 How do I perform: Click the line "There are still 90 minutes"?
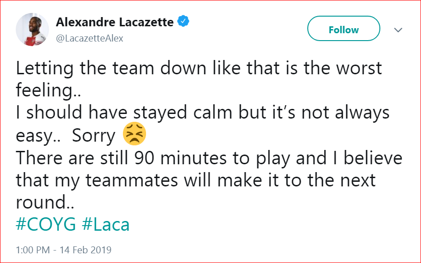tap(209, 158)
